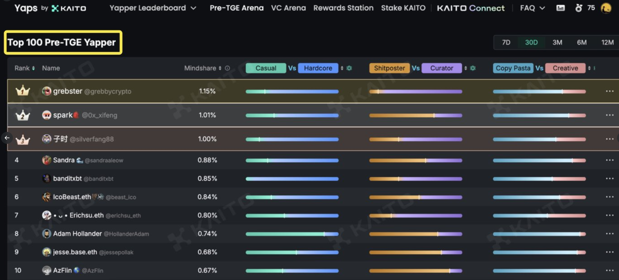Open @HollanderAdam profile link
Image resolution: width=619 pixels, height=280 pixels.
pos(126,234)
